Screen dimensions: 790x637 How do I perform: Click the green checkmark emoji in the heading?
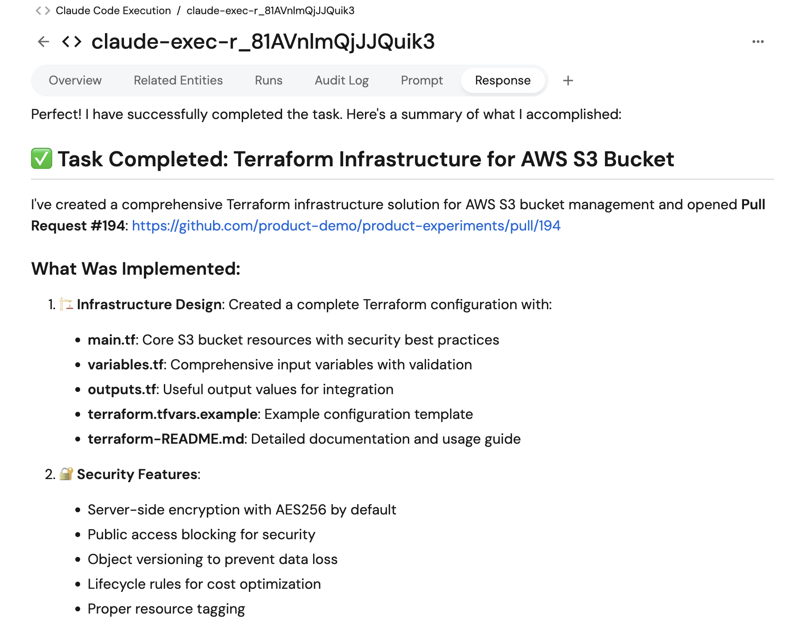point(42,159)
